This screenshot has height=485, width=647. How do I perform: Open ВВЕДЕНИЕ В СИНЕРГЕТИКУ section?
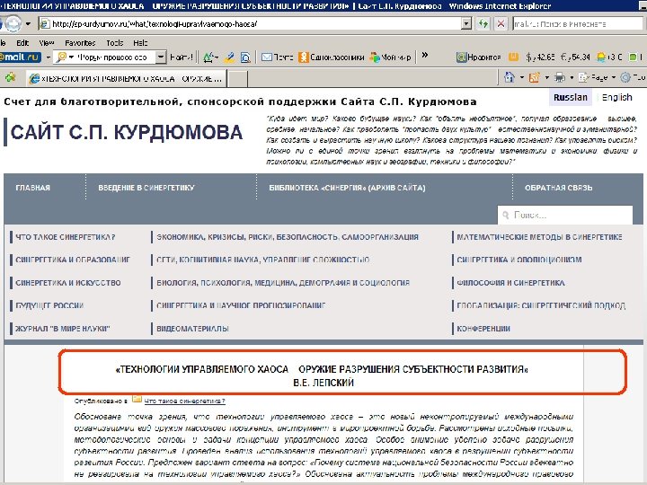[x=146, y=188]
